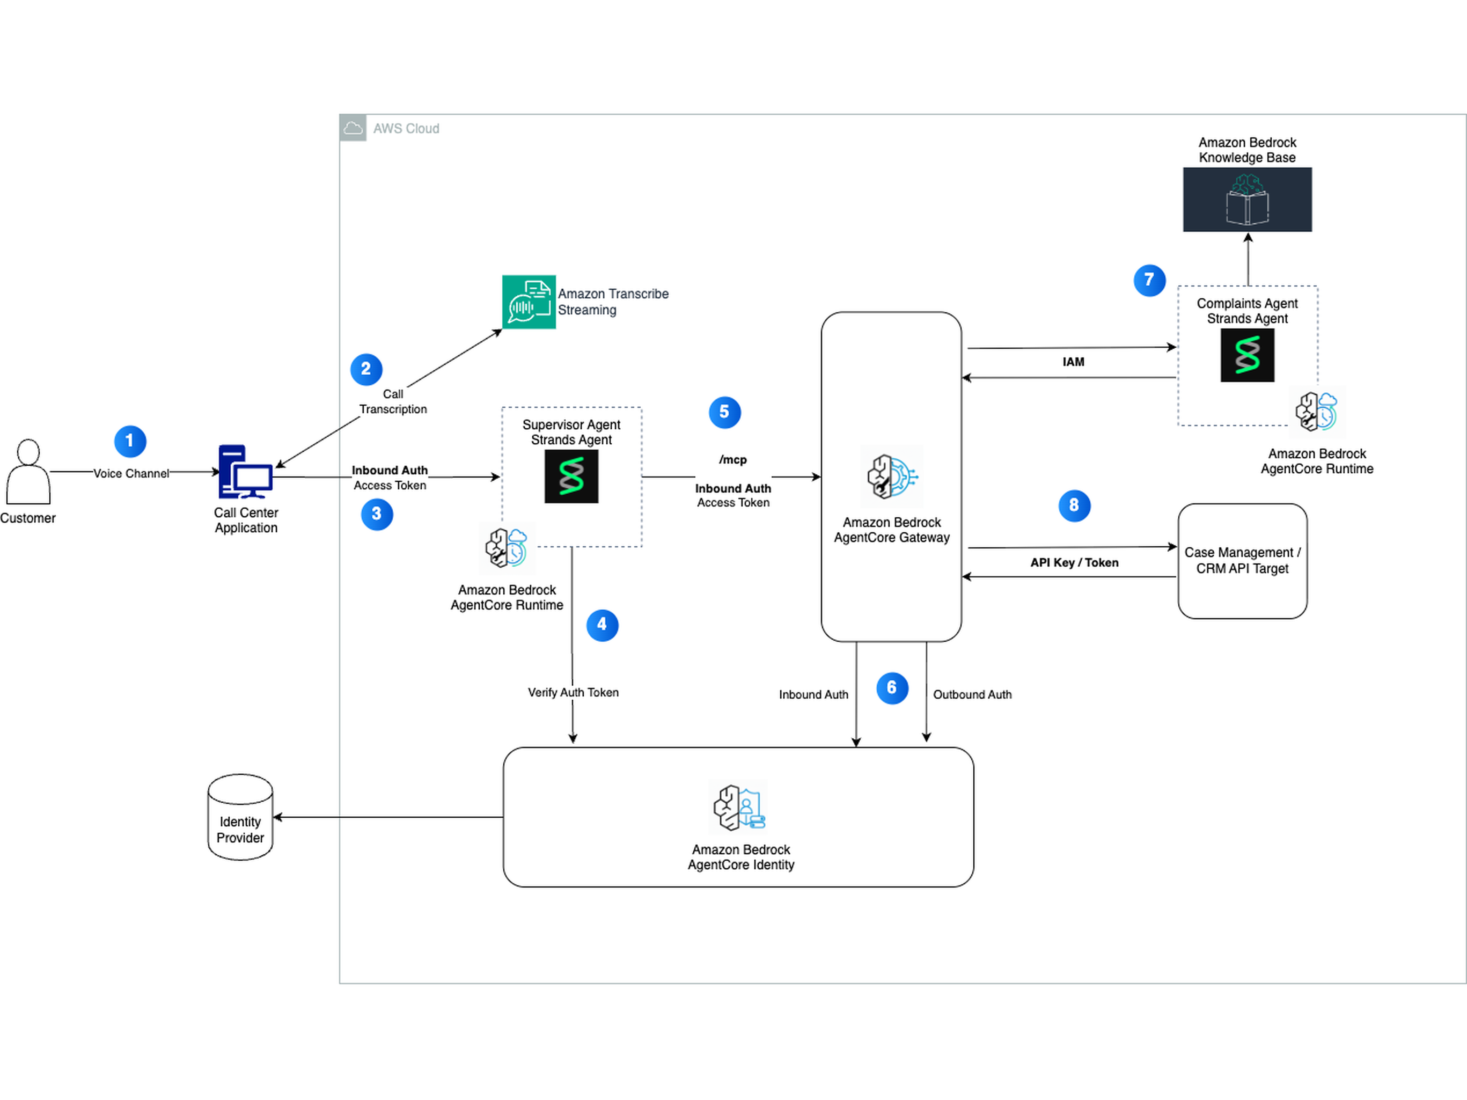Click the 'Verify Auth Token' label
1467x1100 pixels.
pyautogui.click(x=573, y=692)
